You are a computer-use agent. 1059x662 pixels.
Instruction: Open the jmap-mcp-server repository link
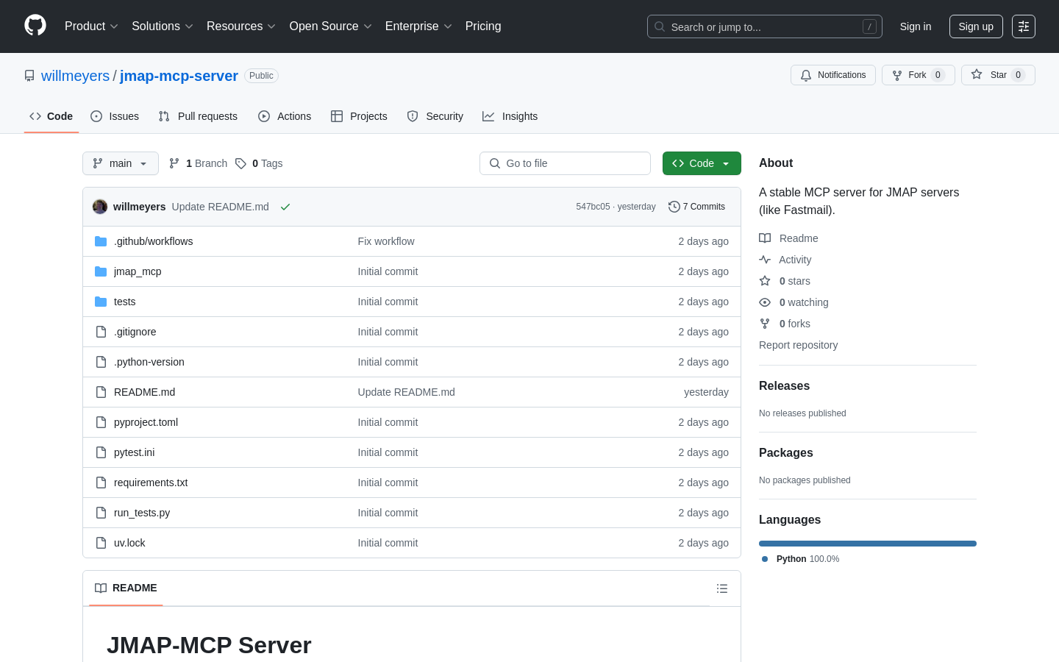179,76
